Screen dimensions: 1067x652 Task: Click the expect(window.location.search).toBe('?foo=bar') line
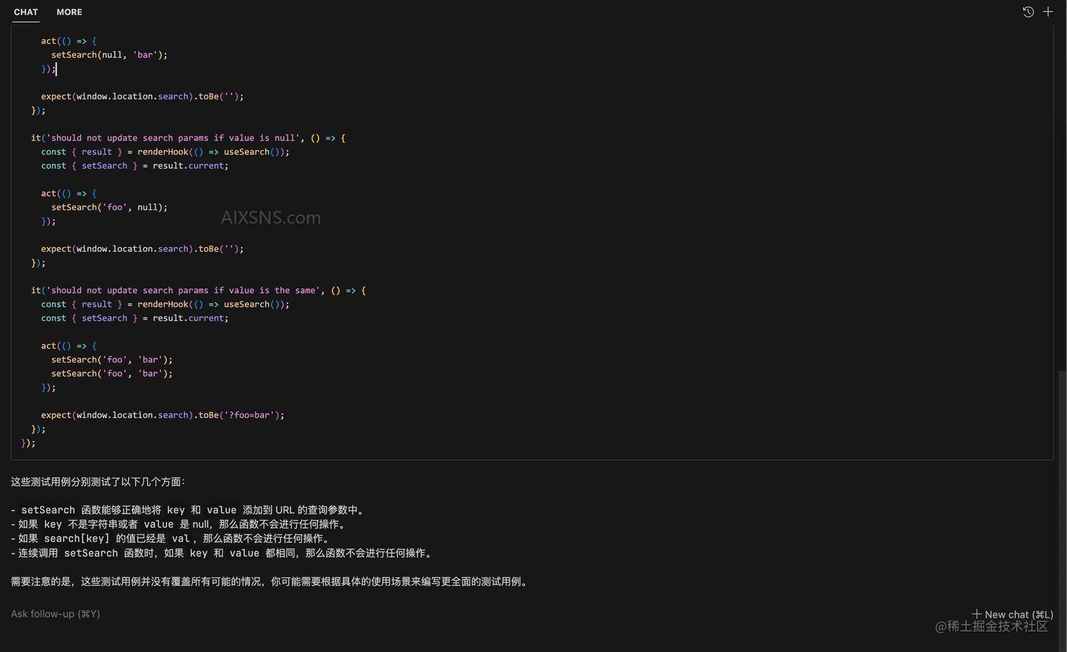[164, 415]
